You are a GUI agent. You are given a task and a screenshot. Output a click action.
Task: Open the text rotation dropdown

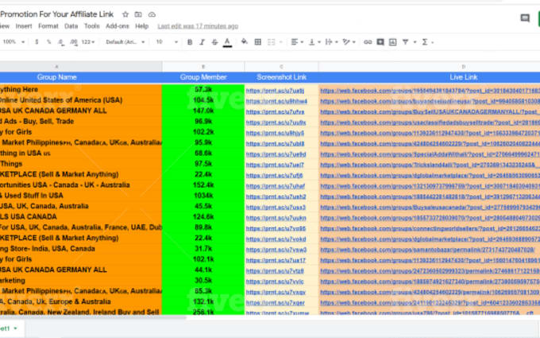349,42
